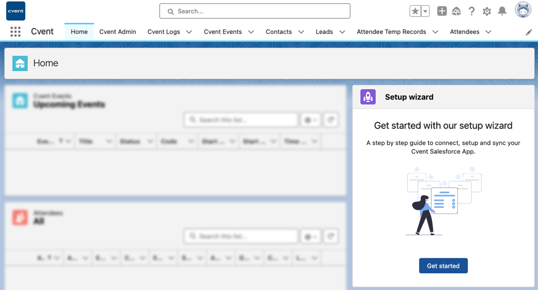The height and width of the screenshot is (290, 538).
Task: Click the global Search field
Action: 254,11
